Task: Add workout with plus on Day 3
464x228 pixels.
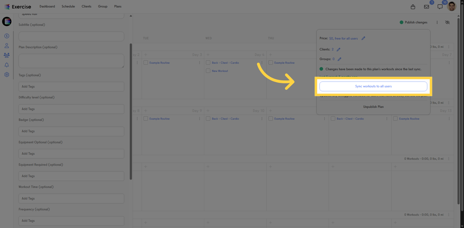Action: click(x=145, y=55)
